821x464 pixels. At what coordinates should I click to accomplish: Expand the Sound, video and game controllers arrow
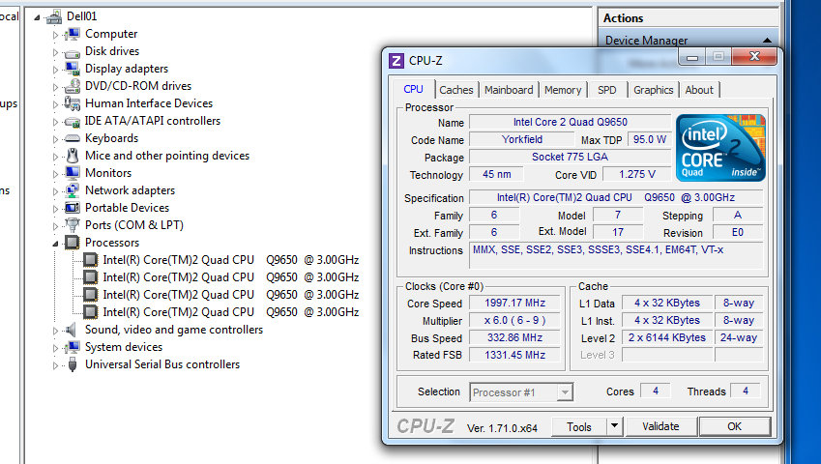click(55, 331)
